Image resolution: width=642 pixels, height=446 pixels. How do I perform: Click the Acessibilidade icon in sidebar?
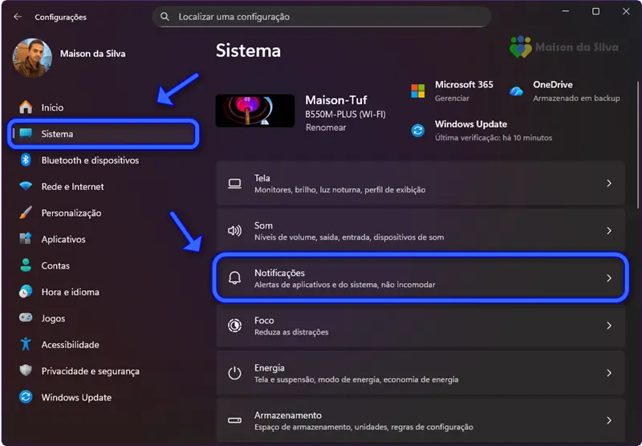tap(26, 345)
